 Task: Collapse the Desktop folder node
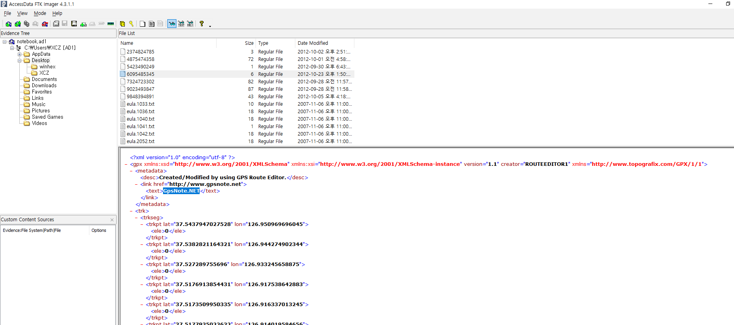(20, 61)
